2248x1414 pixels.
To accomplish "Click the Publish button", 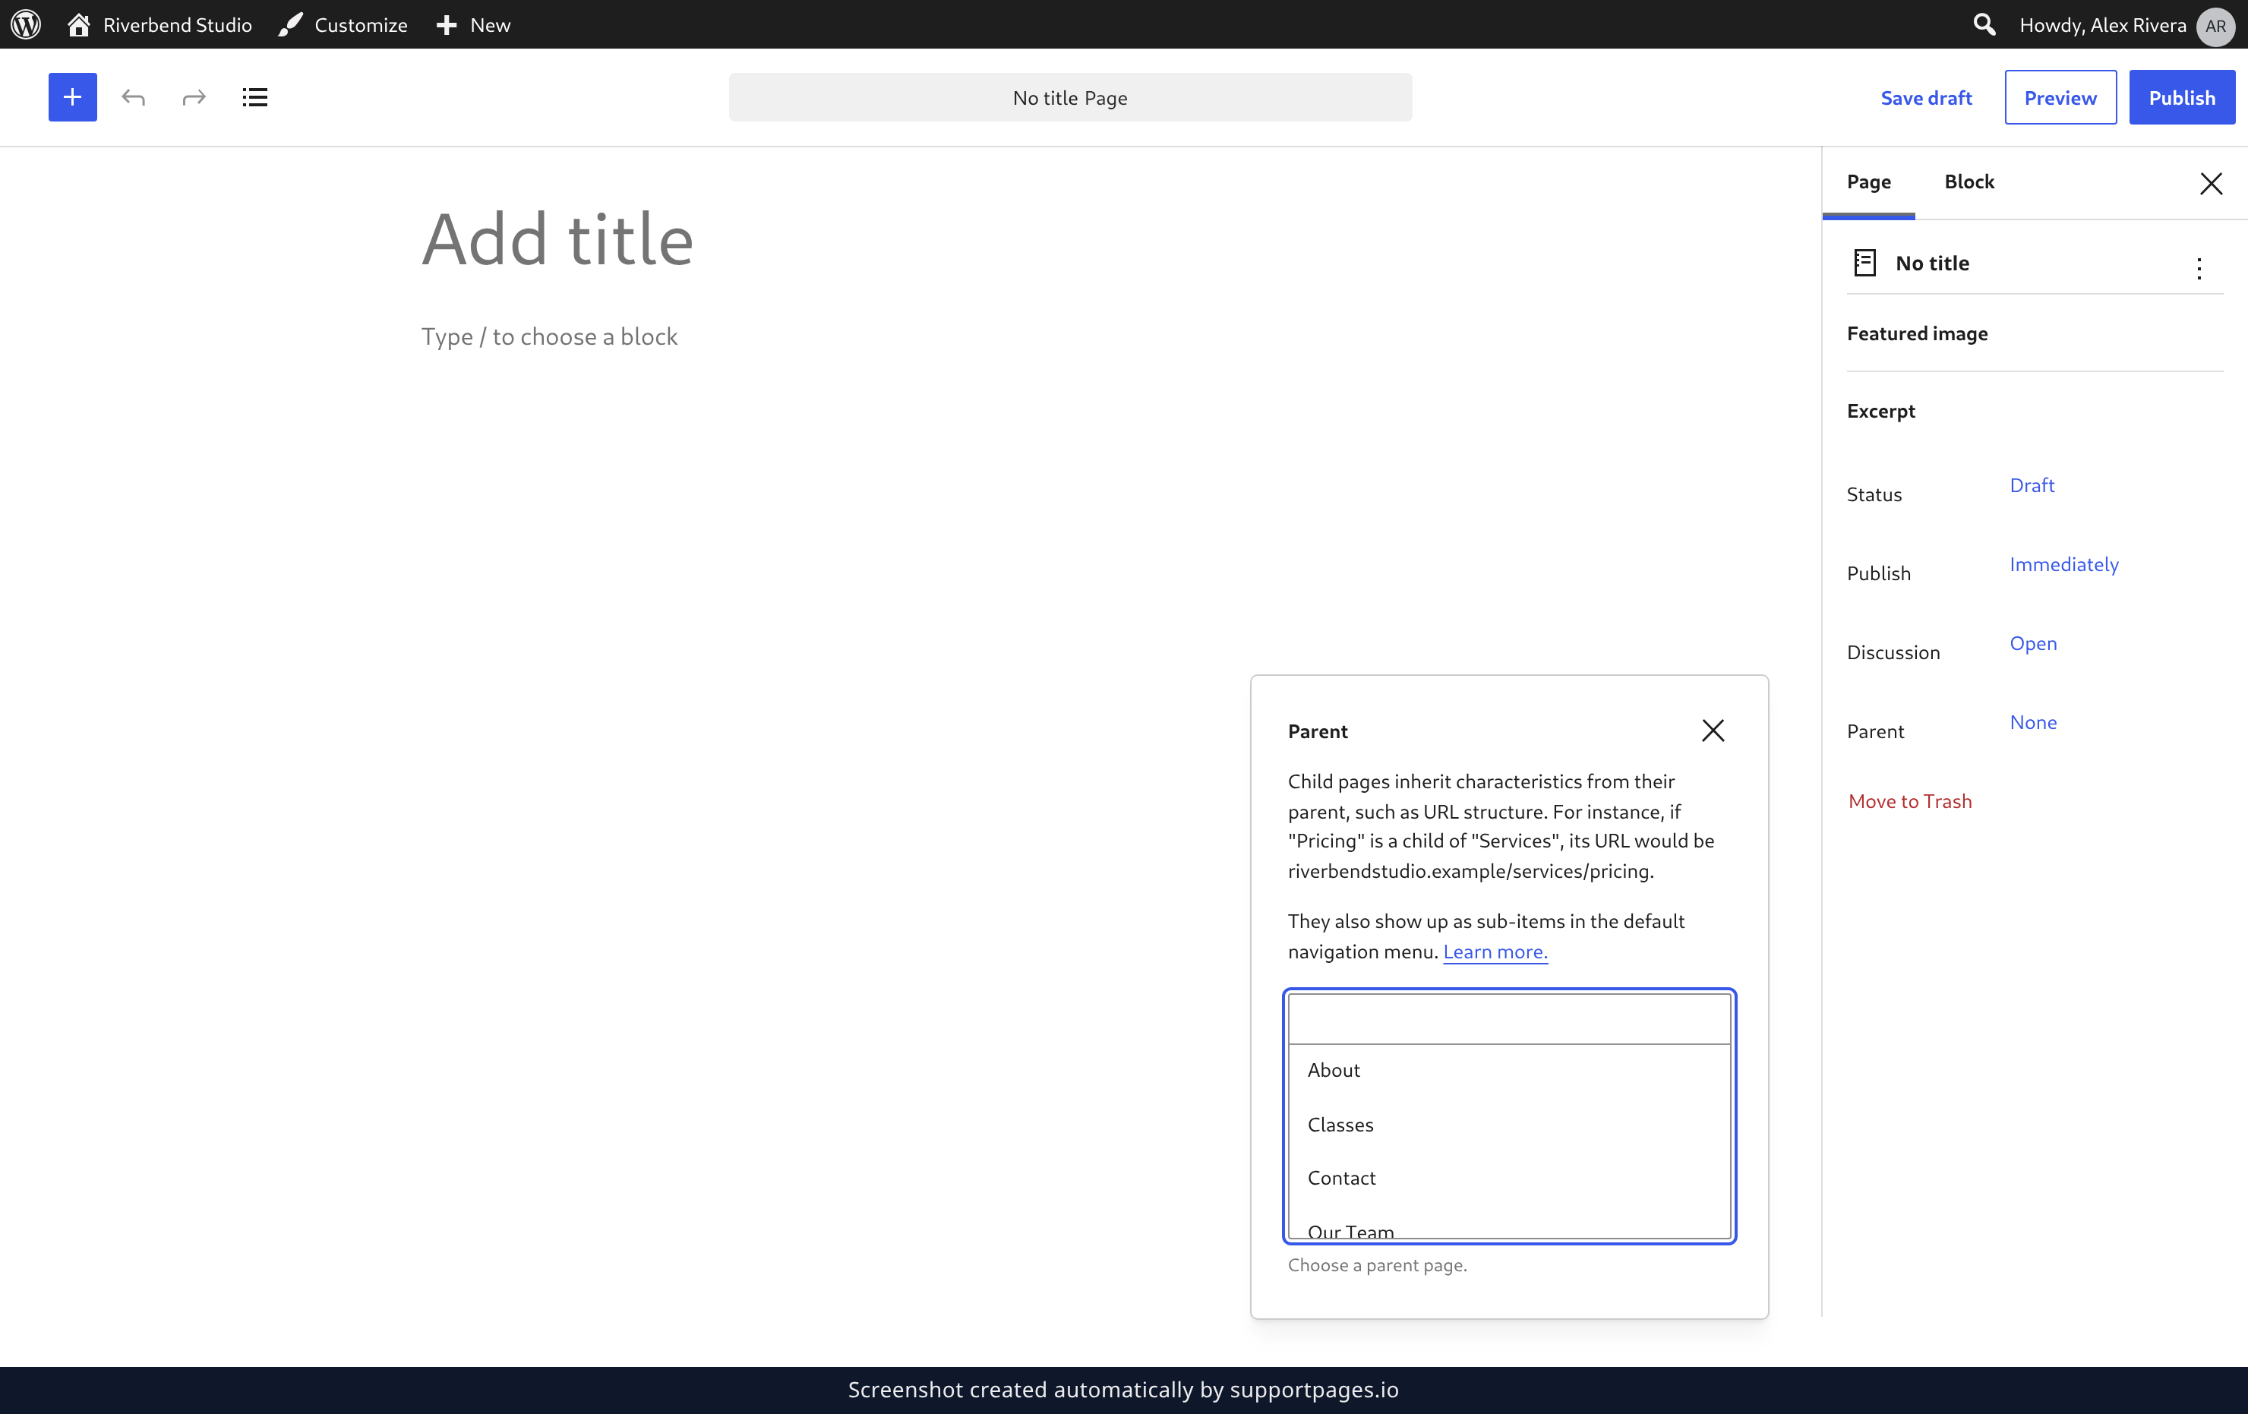I will tap(2182, 97).
